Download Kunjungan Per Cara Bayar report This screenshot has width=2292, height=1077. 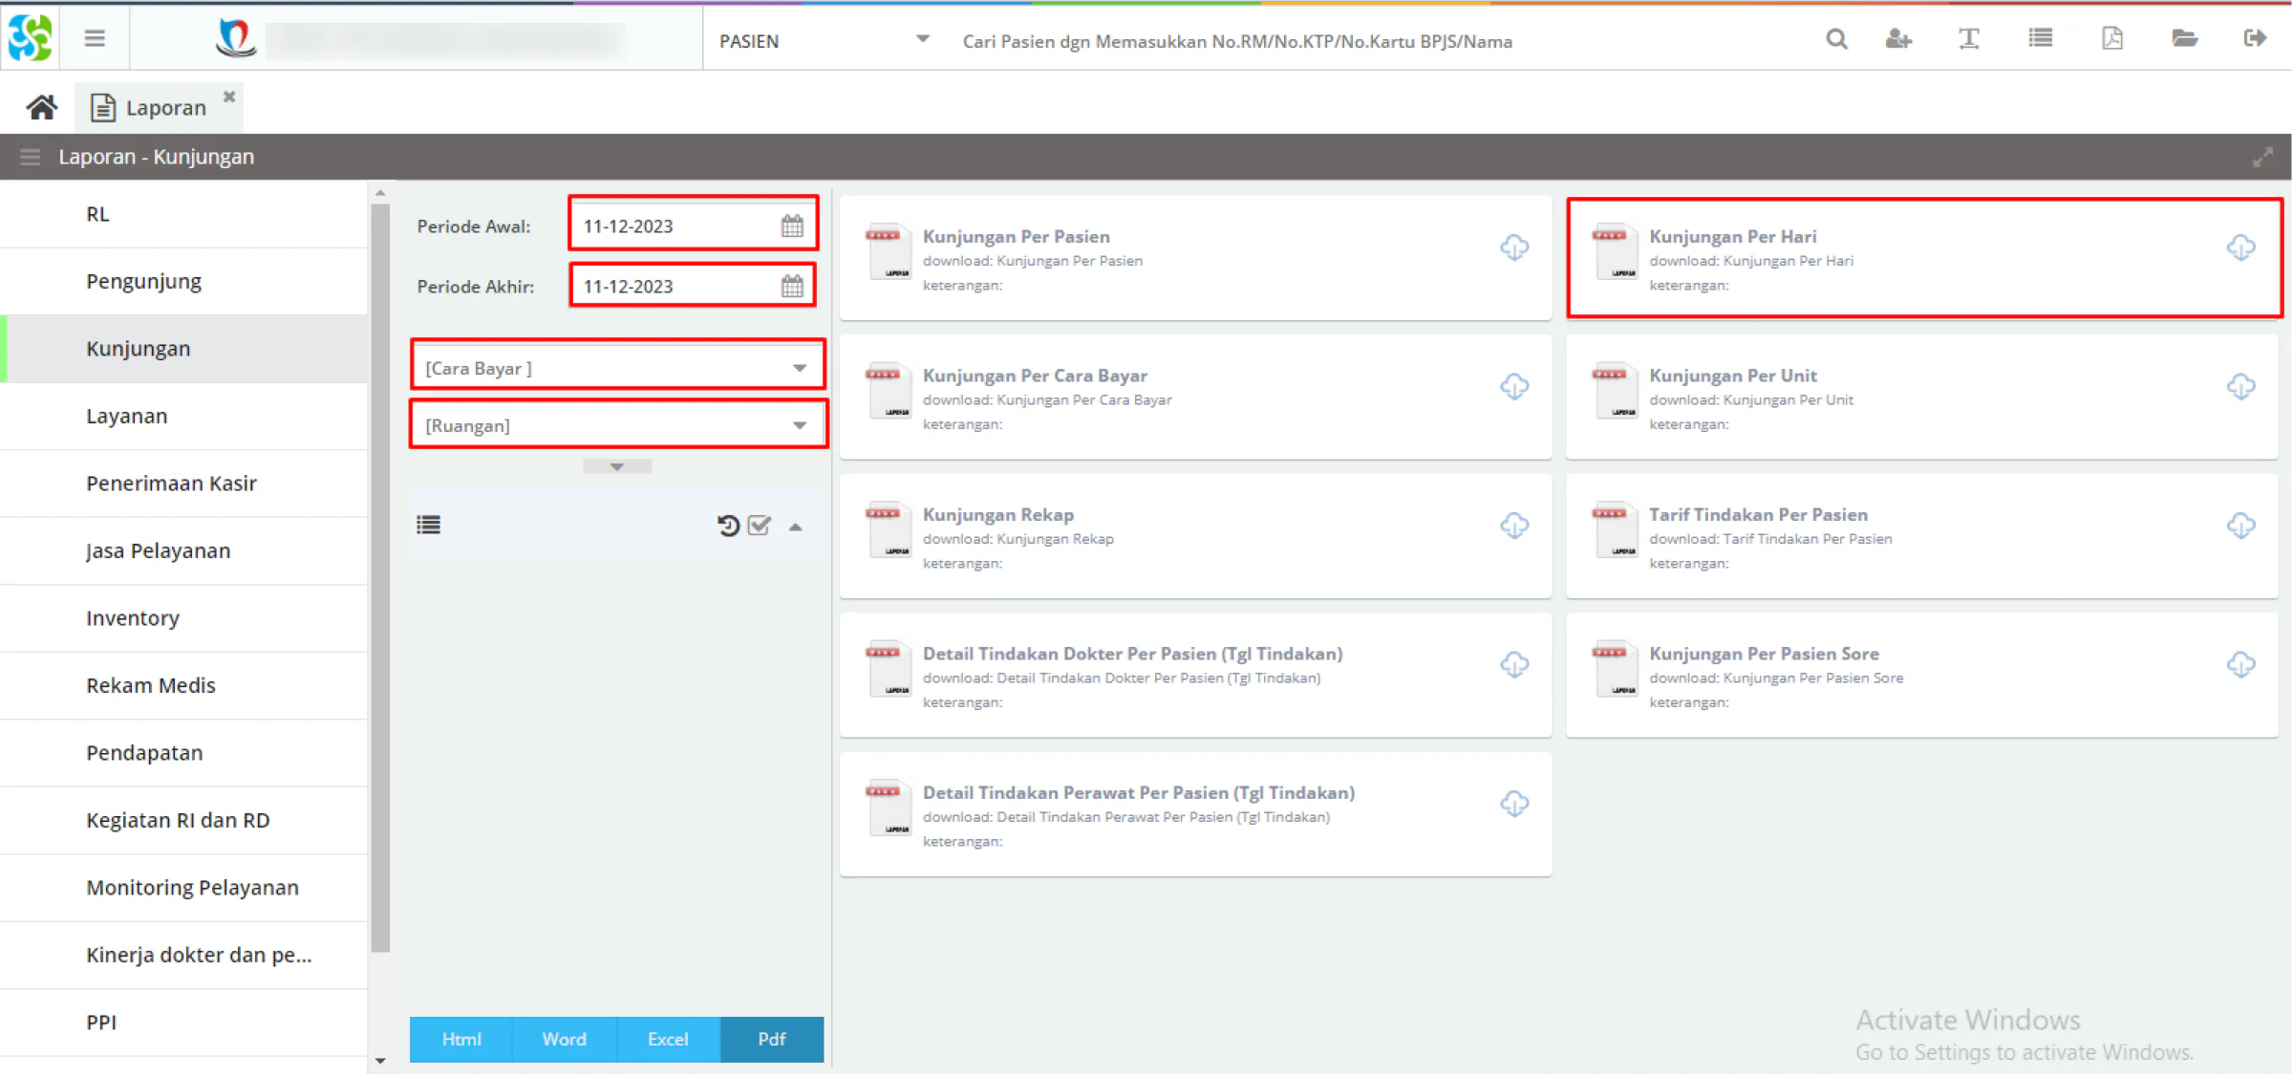(x=1513, y=387)
